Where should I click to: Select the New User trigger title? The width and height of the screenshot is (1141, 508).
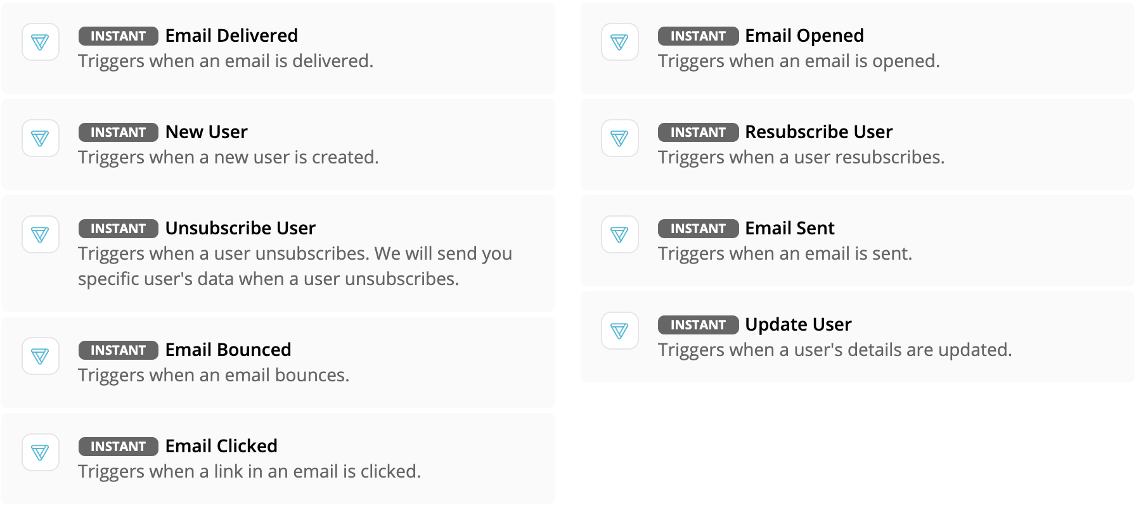(206, 132)
